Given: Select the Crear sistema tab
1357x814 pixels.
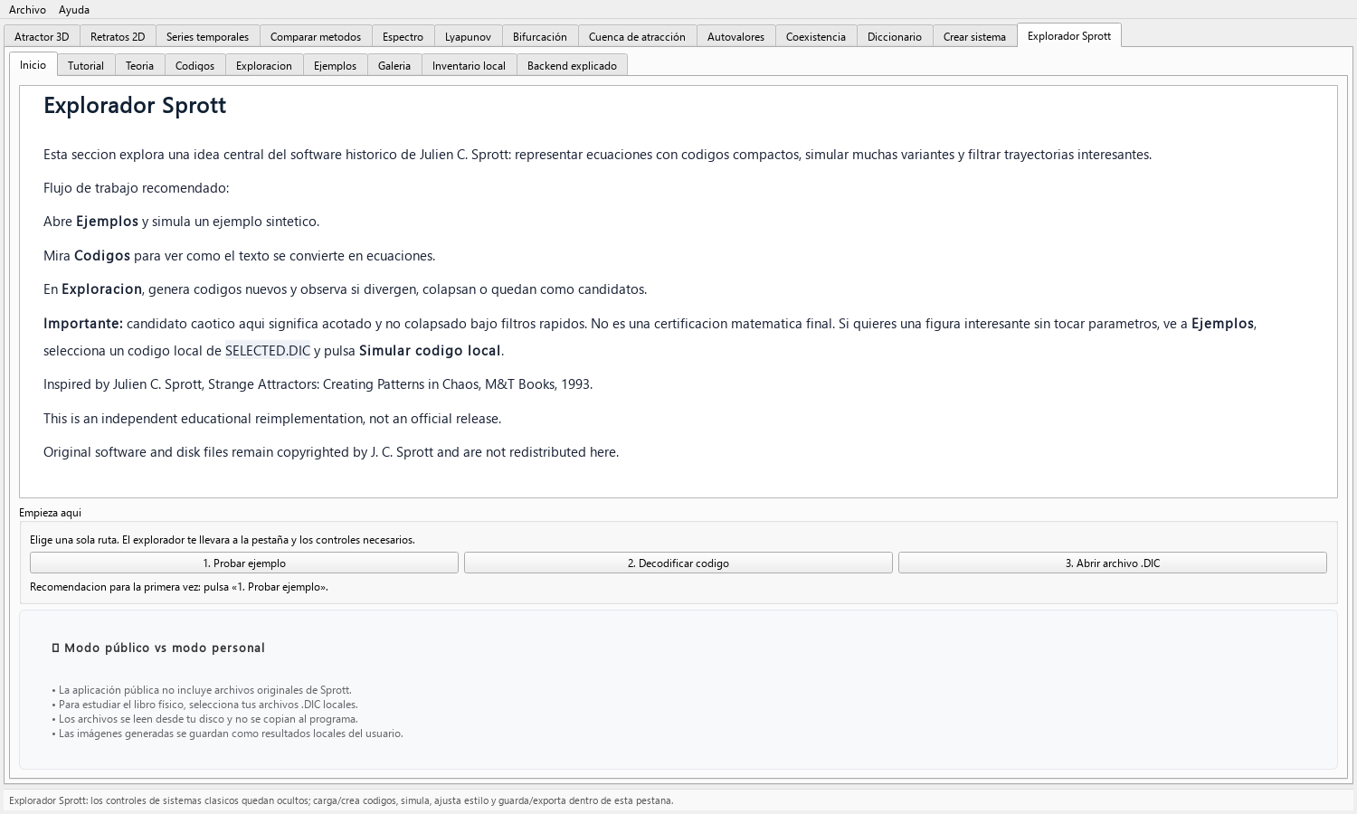Looking at the screenshot, I should 974,37.
